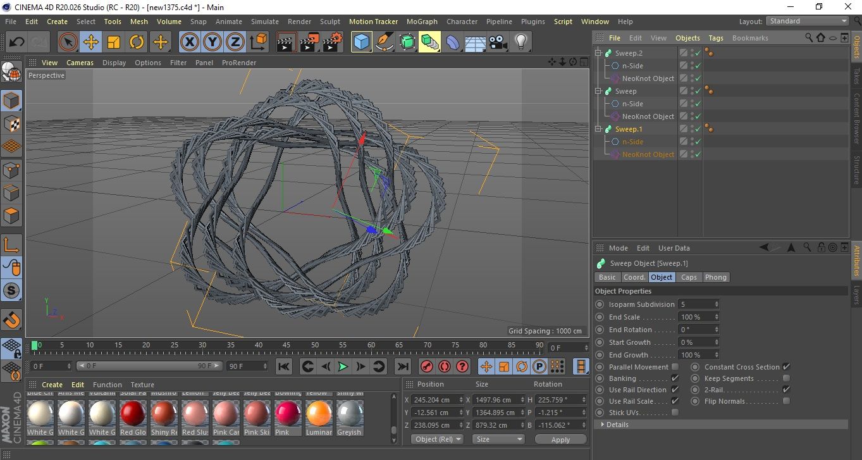Switch to the Coord. tab
This screenshot has height=460, width=862.
tap(634, 277)
